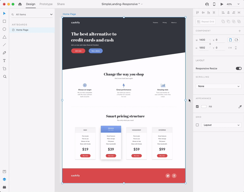The height and width of the screenshot is (192, 244).
Task: Click the boolean Intersect operation icon
Action: [x=234, y=21]
